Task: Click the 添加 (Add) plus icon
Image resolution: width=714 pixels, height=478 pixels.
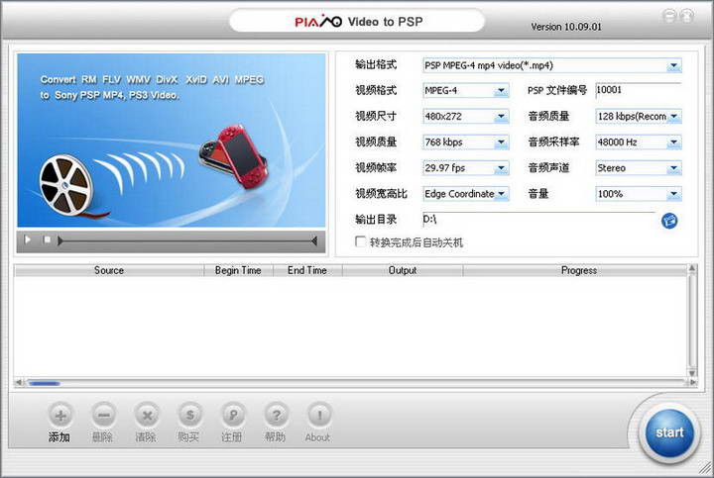Action: pyautogui.click(x=59, y=416)
